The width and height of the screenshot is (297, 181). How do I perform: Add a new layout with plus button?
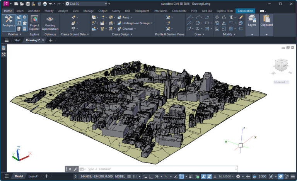46,176
